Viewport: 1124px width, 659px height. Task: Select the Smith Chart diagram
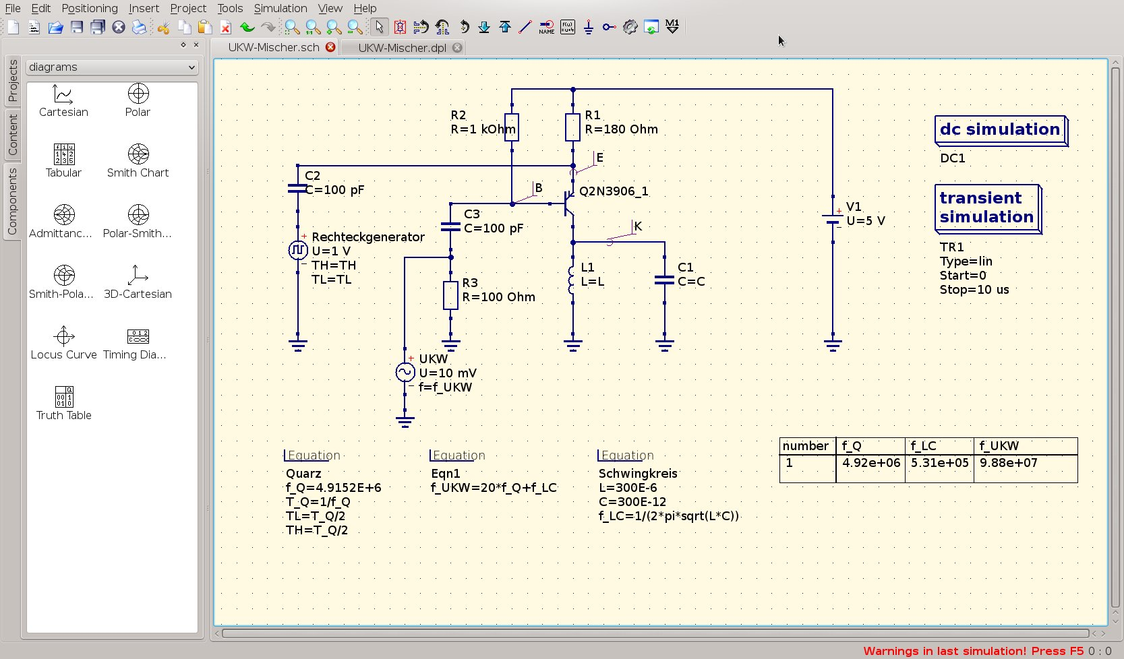[x=138, y=160]
